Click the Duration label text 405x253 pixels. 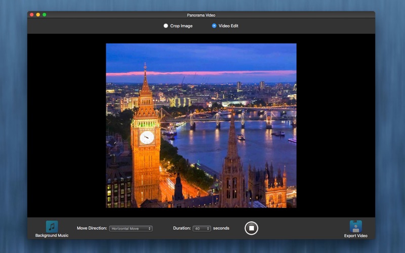(x=182, y=228)
